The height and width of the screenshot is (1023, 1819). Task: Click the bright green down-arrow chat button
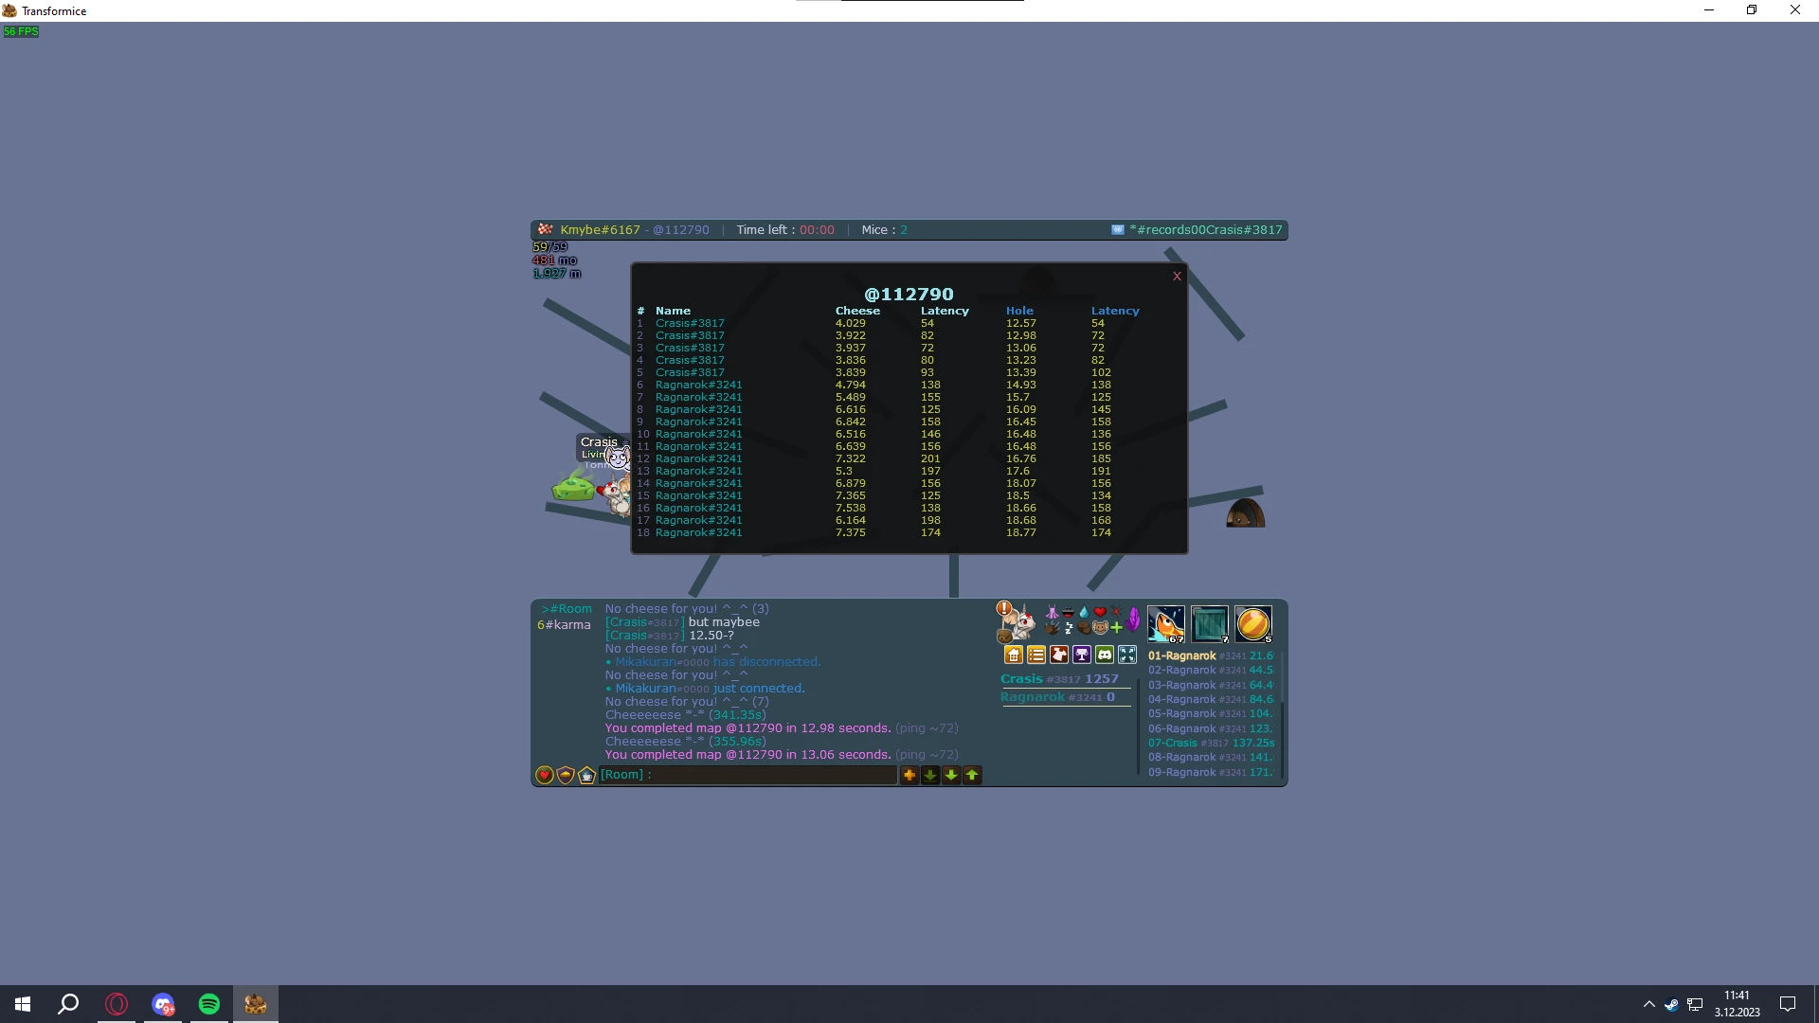click(x=951, y=775)
